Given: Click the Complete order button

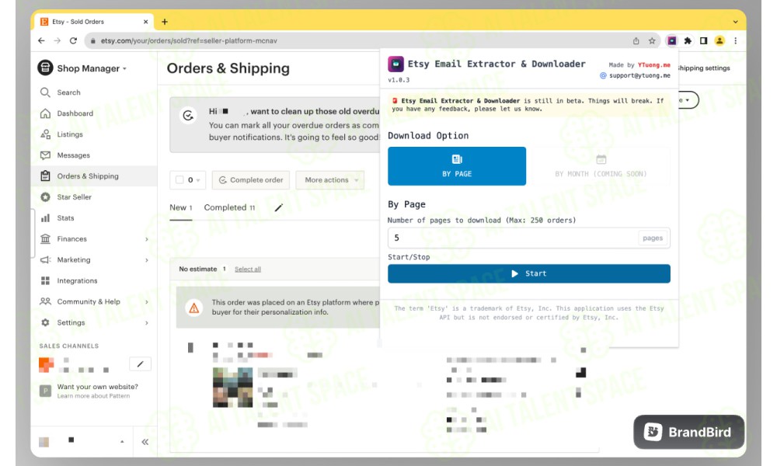Looking at the screenshot, I should pyautogui.click(x=251, y=179).
